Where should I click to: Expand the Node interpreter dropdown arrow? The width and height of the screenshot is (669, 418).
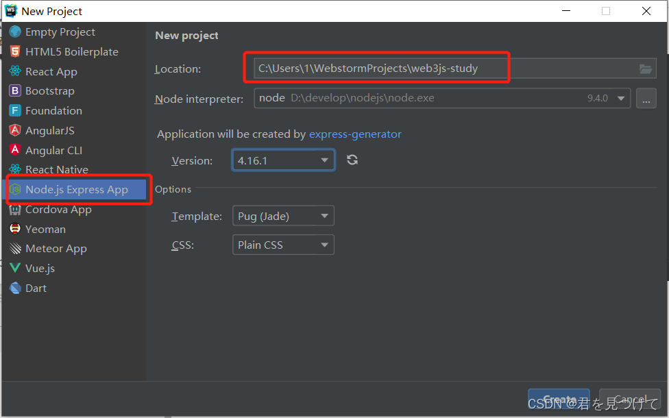[621, 98]
